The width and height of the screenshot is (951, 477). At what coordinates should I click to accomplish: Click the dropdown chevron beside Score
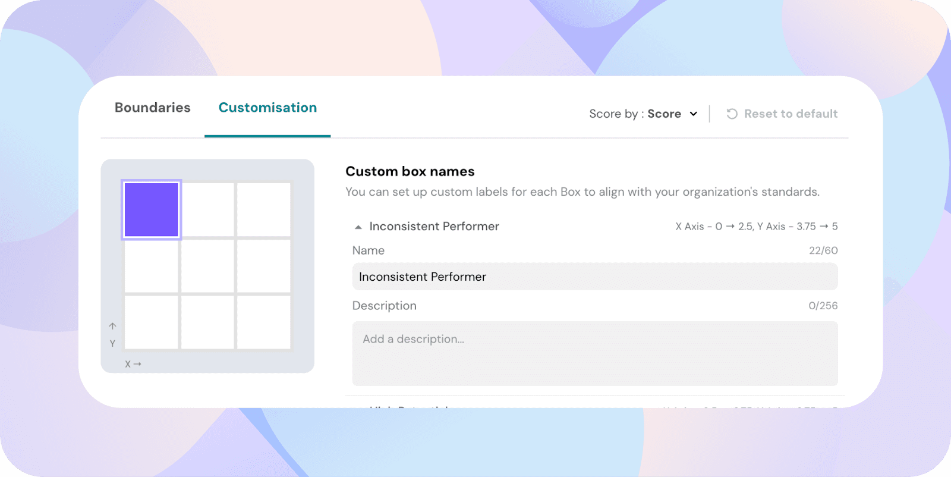tap(693, 114)
